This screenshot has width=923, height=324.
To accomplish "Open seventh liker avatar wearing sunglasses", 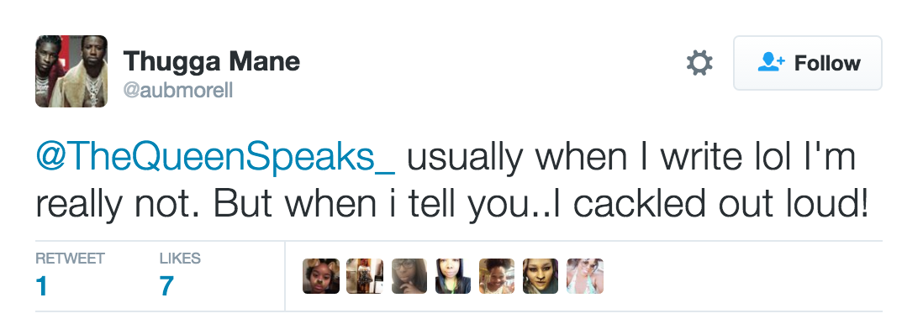I will pyautogui.click(x=585, y=276).
